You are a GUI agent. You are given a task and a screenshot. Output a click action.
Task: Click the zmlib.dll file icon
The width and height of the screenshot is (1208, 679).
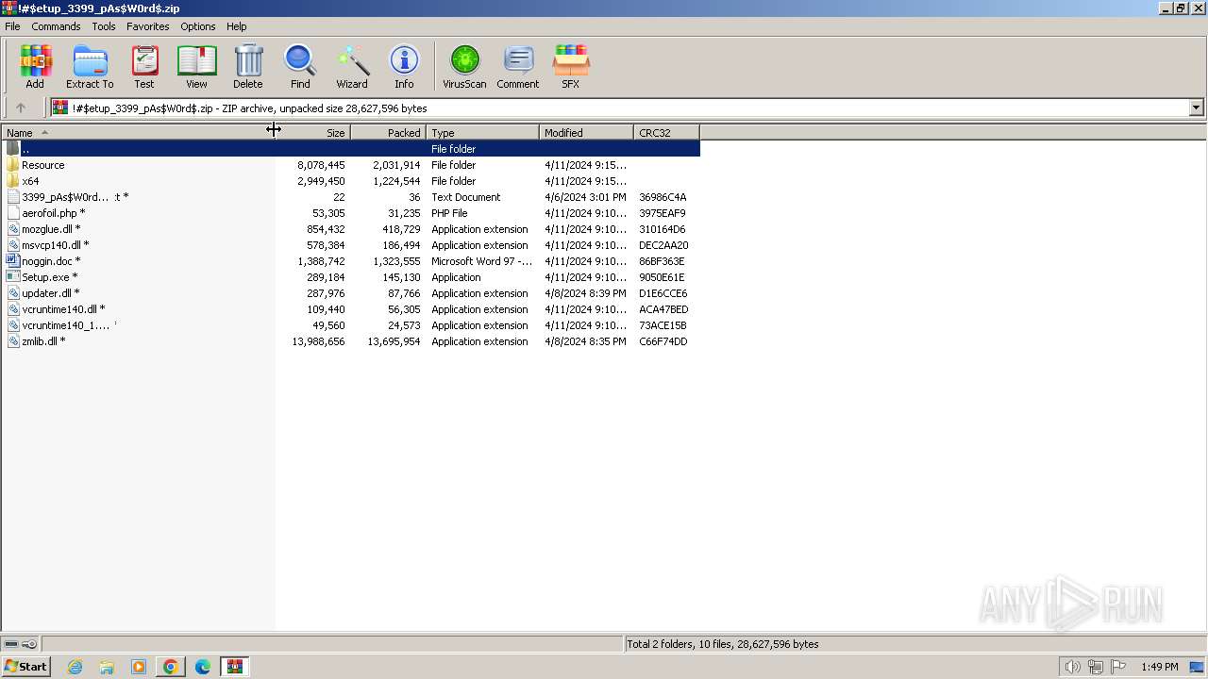click(x=12, y=341)
